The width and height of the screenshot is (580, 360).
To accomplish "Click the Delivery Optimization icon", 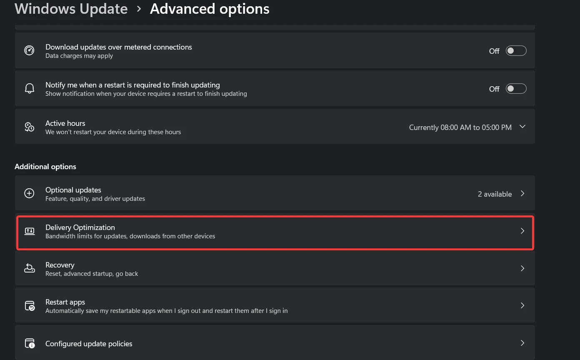I will coord(29,231).
